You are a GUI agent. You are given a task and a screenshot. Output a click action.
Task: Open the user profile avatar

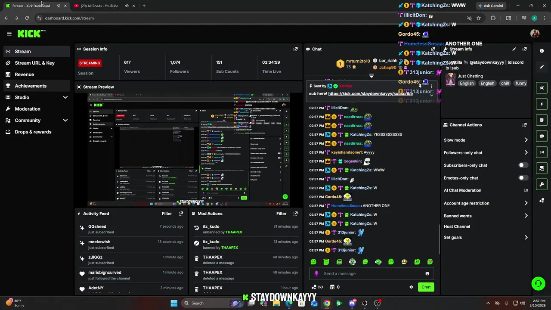click(535, 34)
